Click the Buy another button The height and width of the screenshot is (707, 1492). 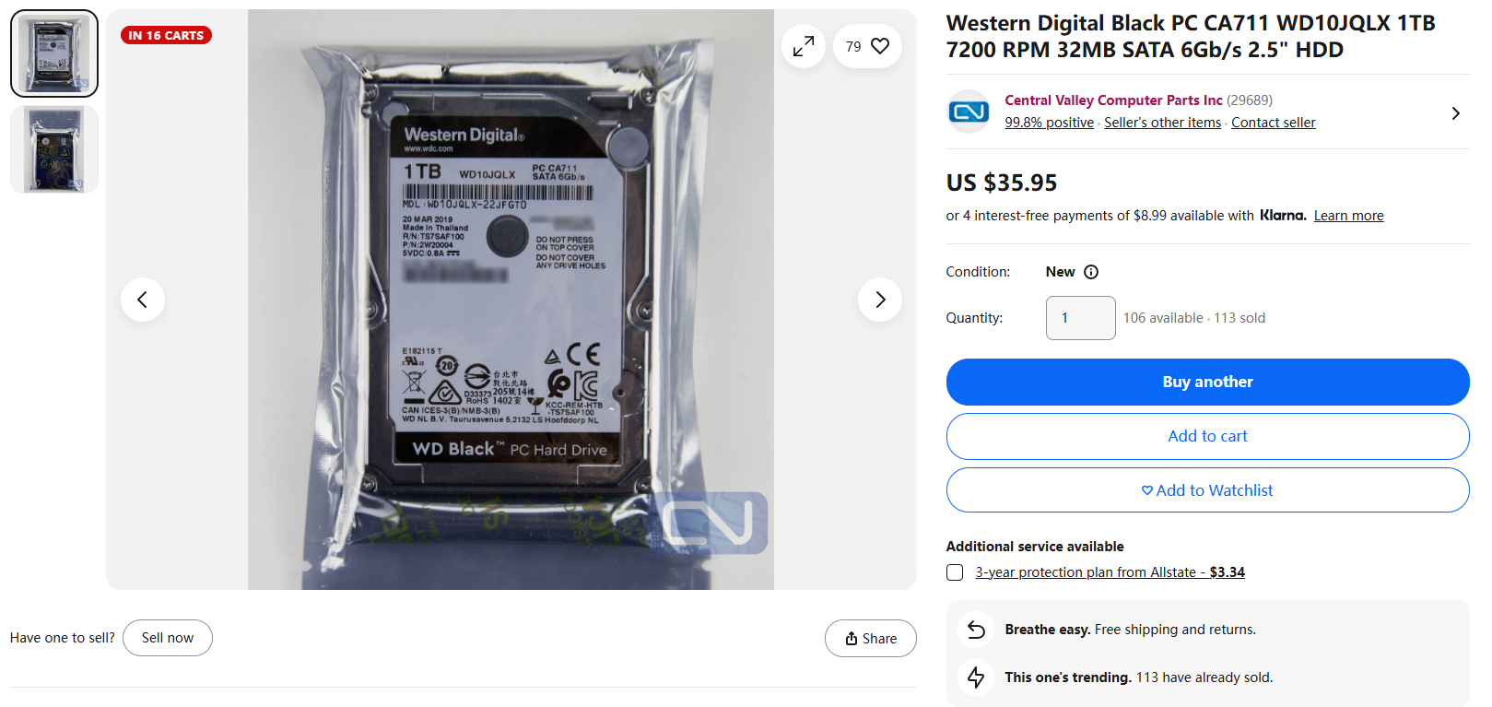[x=1207, y=382]
